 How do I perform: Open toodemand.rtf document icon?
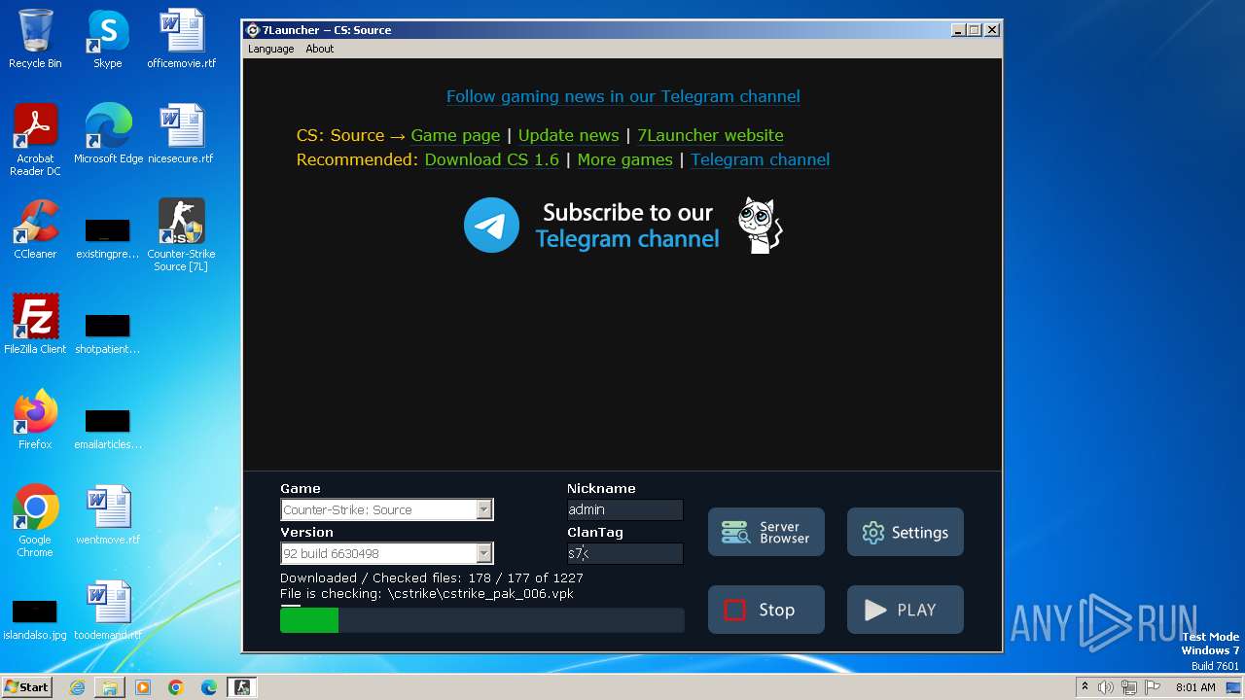pyautogui.click(x=107, y=610)
